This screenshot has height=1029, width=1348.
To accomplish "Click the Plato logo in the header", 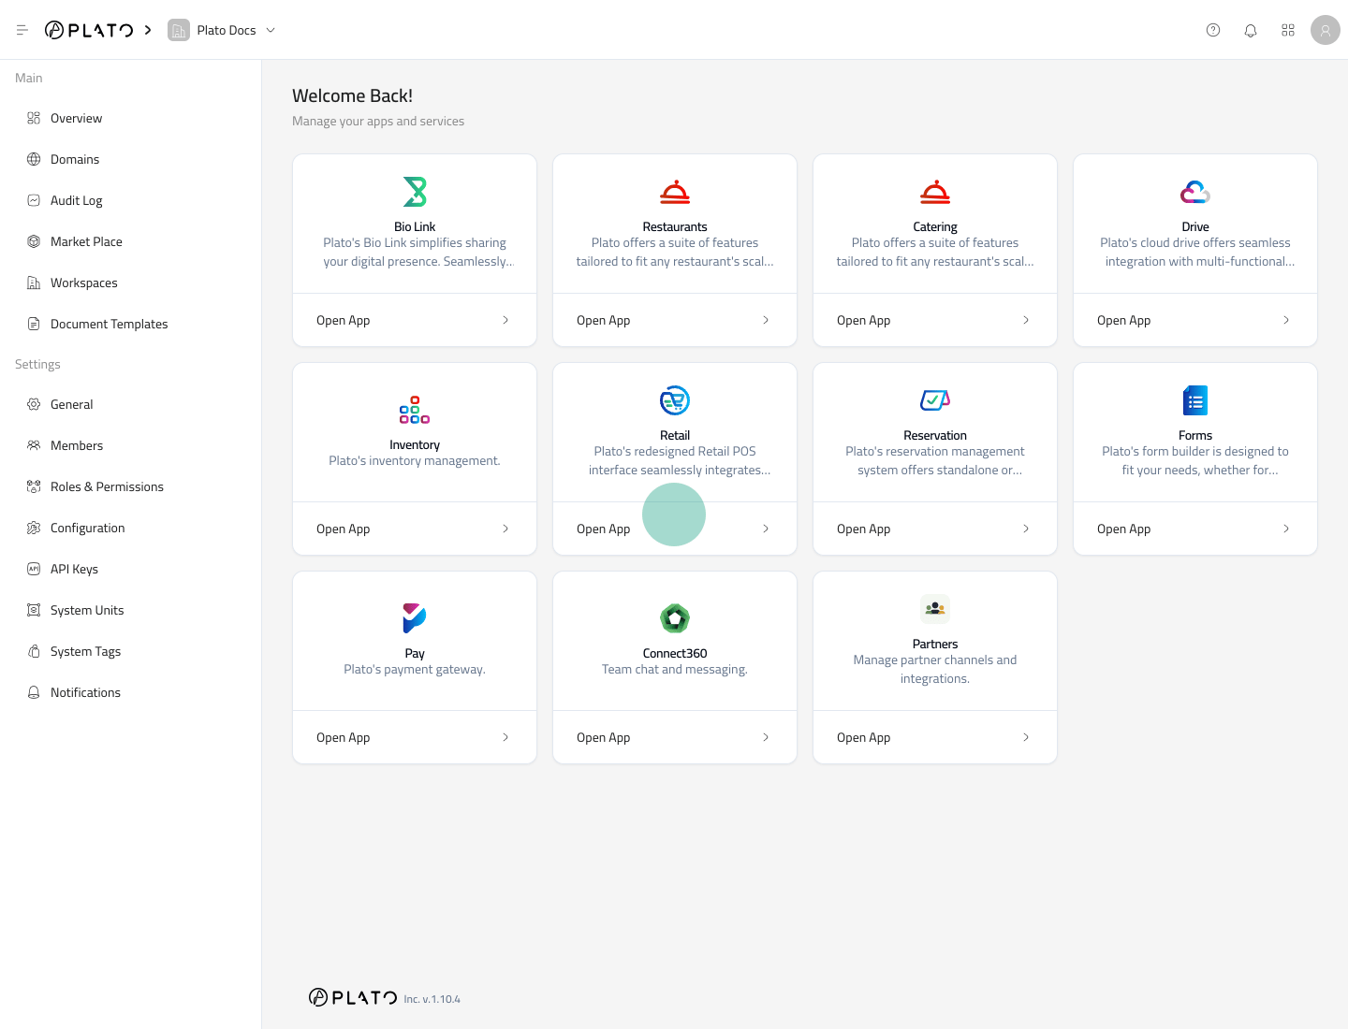I will pyautogui.click(x=89, y=30).
